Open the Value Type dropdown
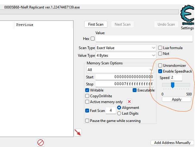 [x=126, y=56]
